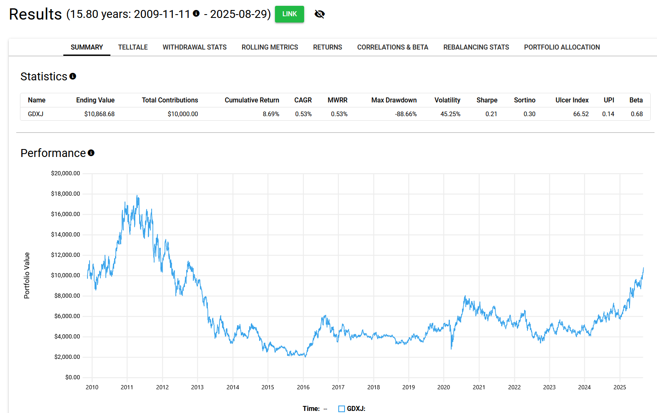Click the MWRR column header
Viewport: 657px width, 413px height.
coord(337,100)
